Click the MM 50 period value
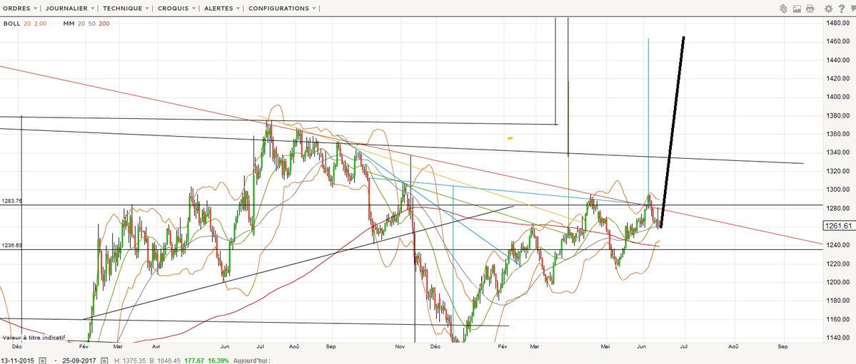Viewport: 856px width, 364px height. (x=91, y=24)
